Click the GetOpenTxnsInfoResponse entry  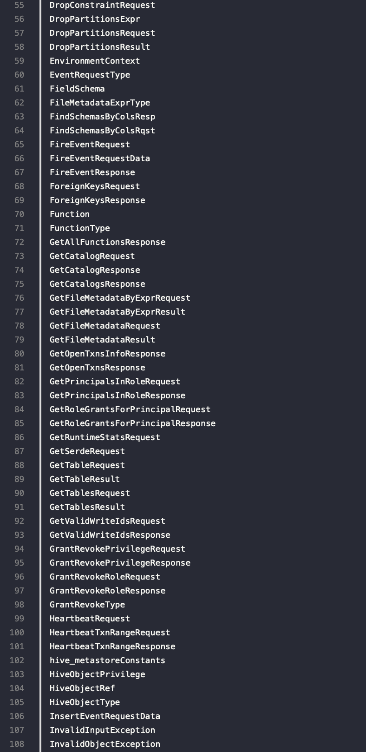point(107,354)
